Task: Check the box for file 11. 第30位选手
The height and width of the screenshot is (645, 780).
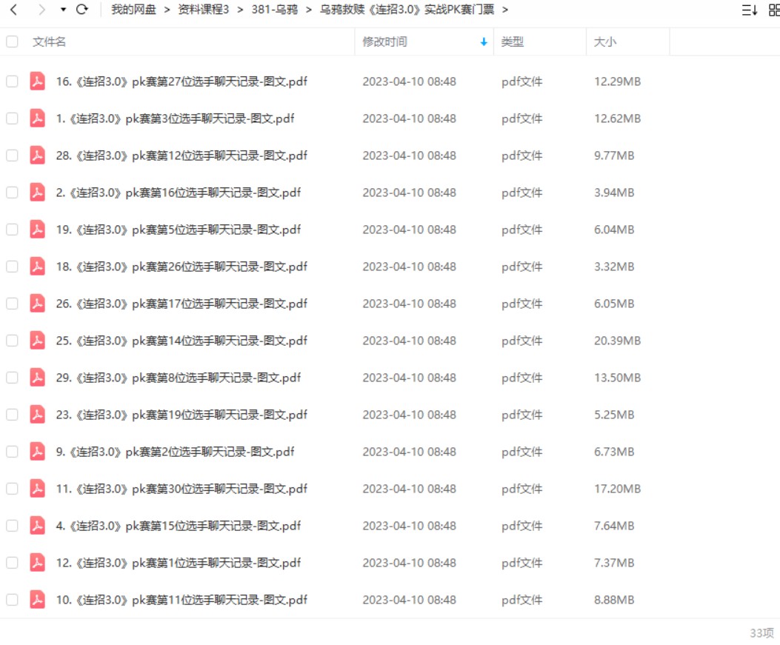Action: (12, 489)
